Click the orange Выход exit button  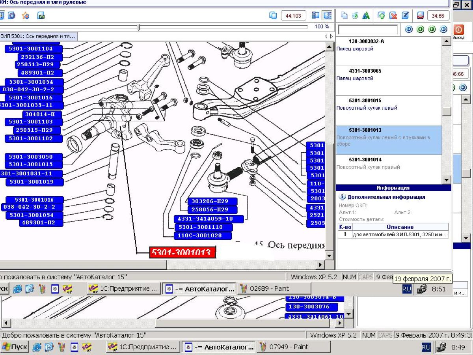tap(458, 32)
